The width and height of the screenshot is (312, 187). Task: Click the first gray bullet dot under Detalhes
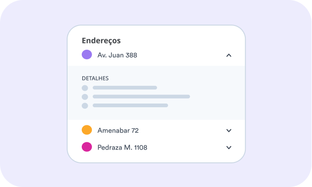pyautogui.click(x=85, y=88)
